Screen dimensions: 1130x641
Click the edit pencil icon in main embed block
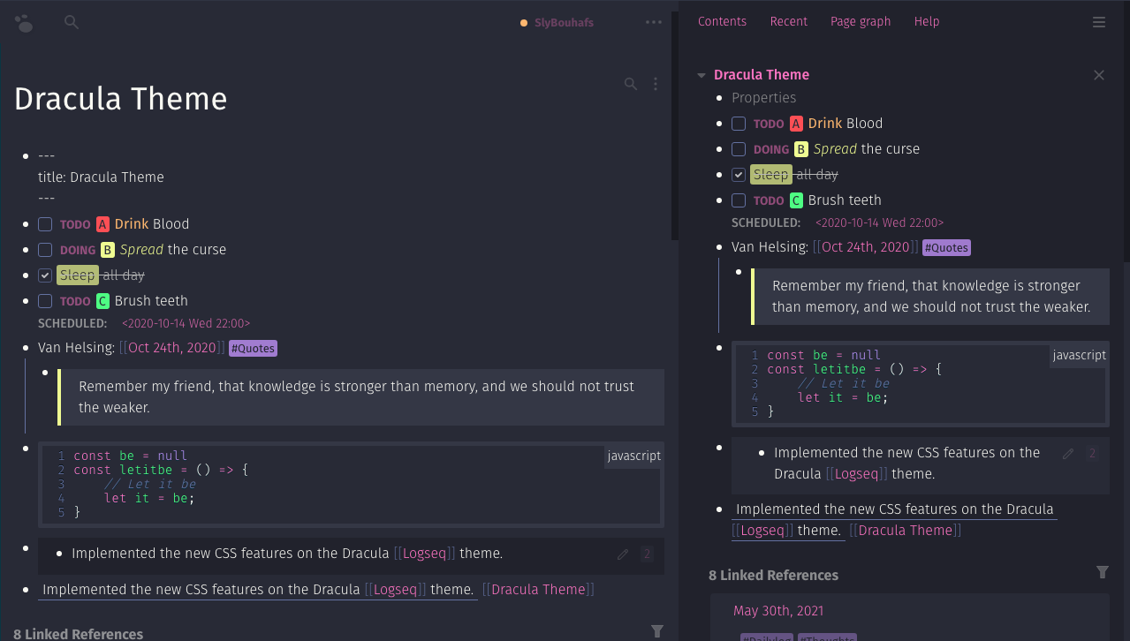[623, 554]
